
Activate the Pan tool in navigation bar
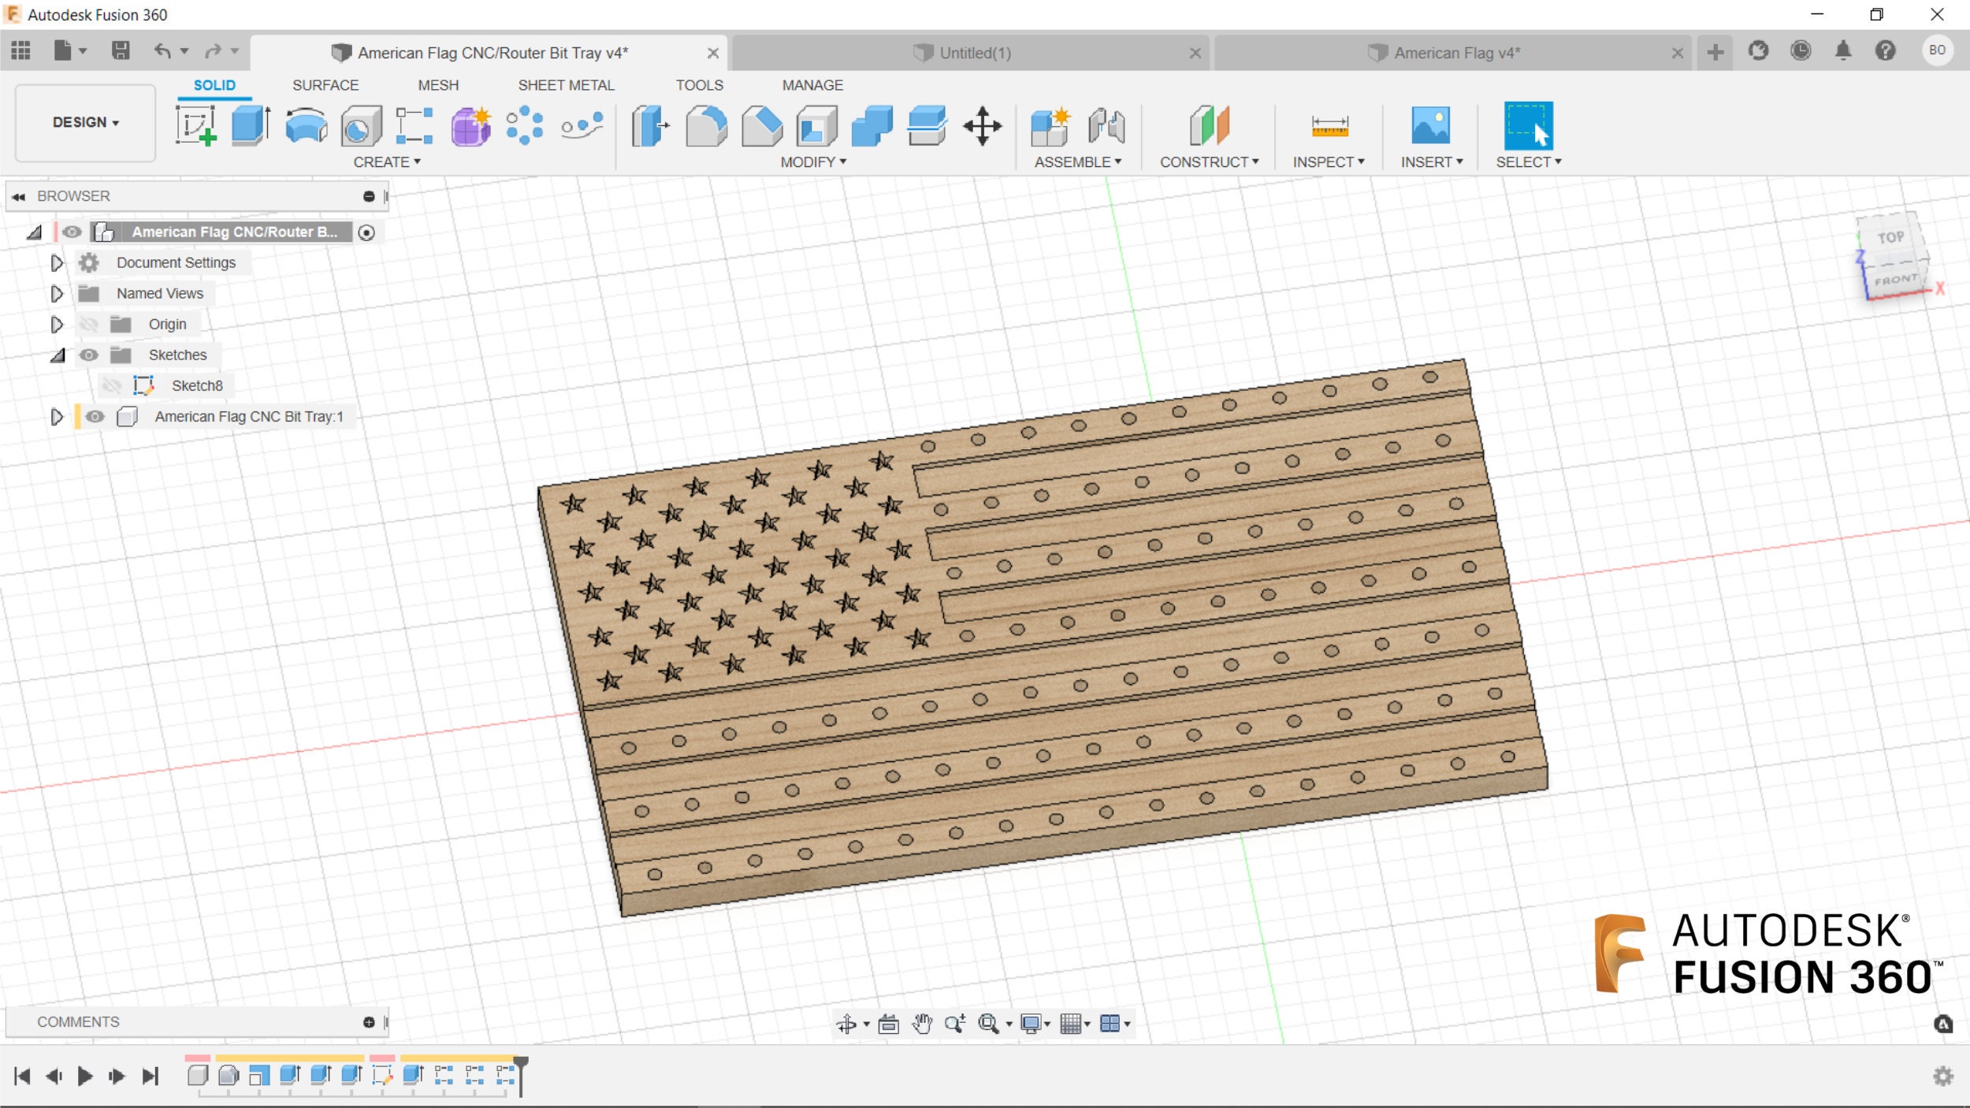(x=924, y=1024)
